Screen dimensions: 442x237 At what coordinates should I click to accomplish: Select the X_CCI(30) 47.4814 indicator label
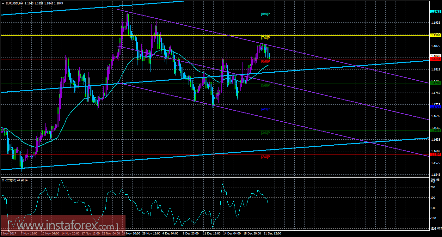(x=15, y=180)
